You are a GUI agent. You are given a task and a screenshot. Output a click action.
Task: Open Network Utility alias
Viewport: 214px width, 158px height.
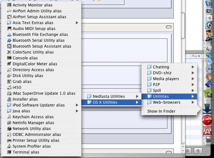click(41, 129)
